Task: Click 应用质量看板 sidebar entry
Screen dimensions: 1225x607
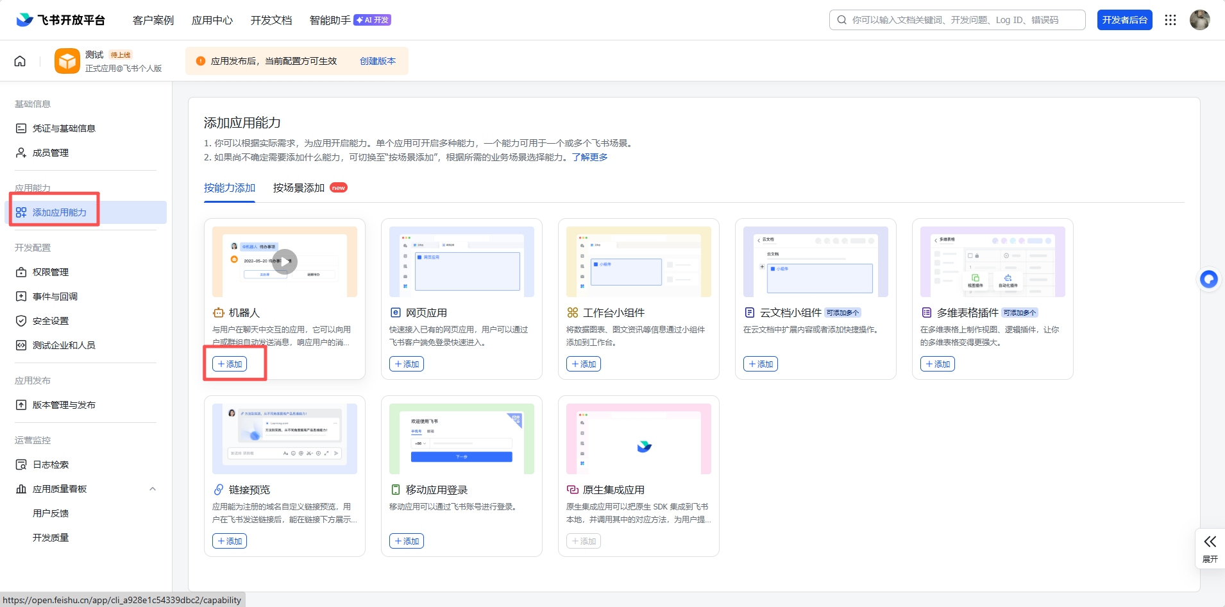Action: pos(60,489)
